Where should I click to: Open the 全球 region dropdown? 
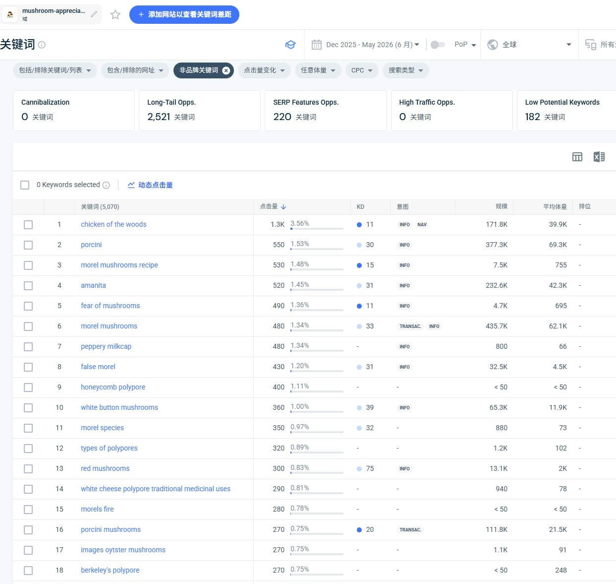529,45
